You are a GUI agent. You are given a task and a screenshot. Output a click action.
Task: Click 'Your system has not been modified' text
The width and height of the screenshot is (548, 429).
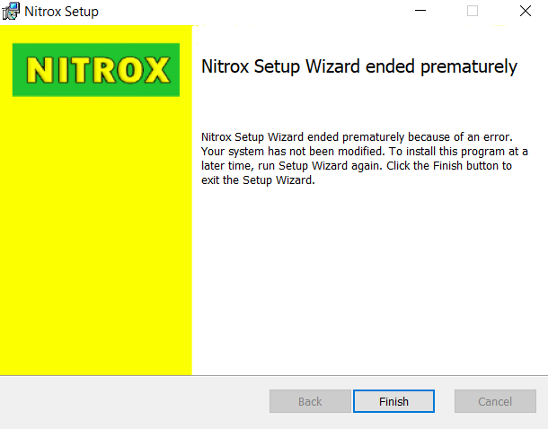click(x=292, y=152)
